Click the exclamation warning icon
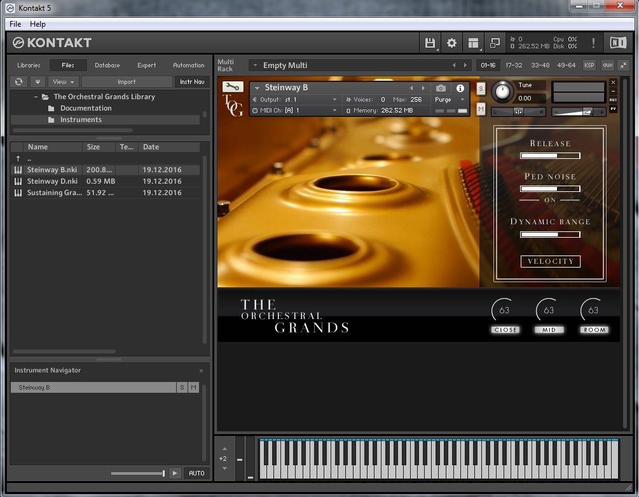The width and height of the screenshot is (639, 497). tap(593, 43)
